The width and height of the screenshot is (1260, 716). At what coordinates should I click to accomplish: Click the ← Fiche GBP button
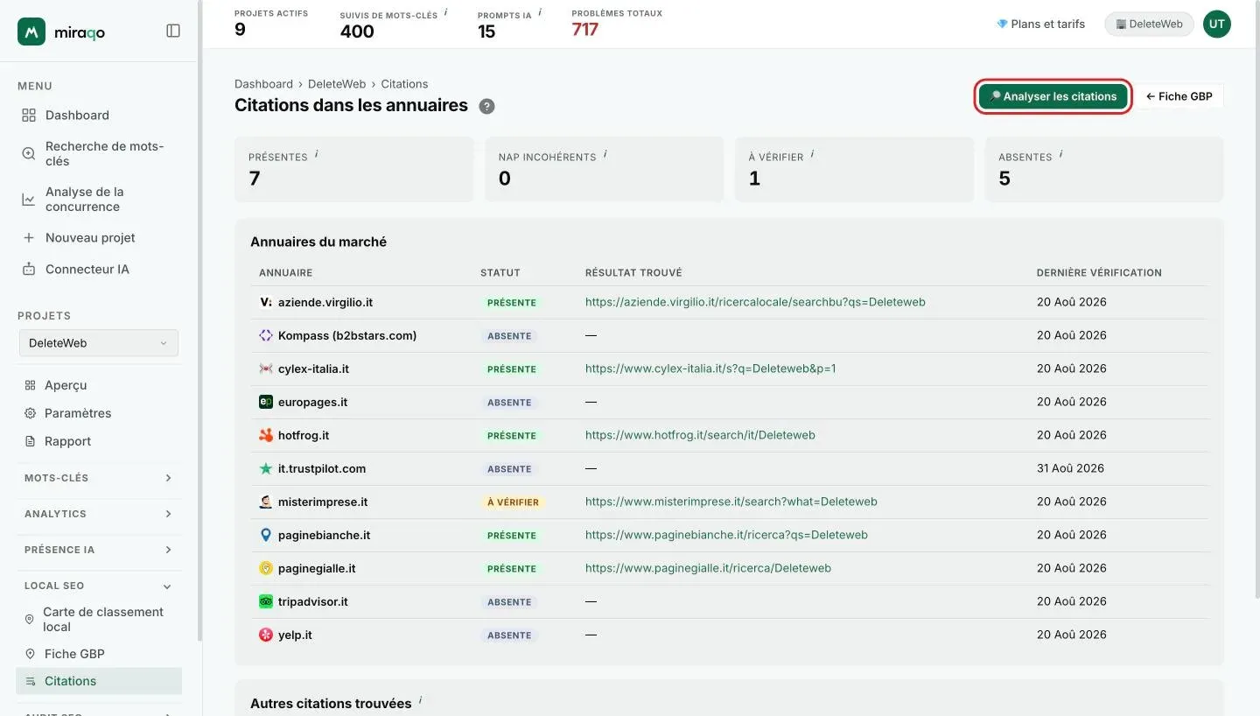(x=1179, y=96)
